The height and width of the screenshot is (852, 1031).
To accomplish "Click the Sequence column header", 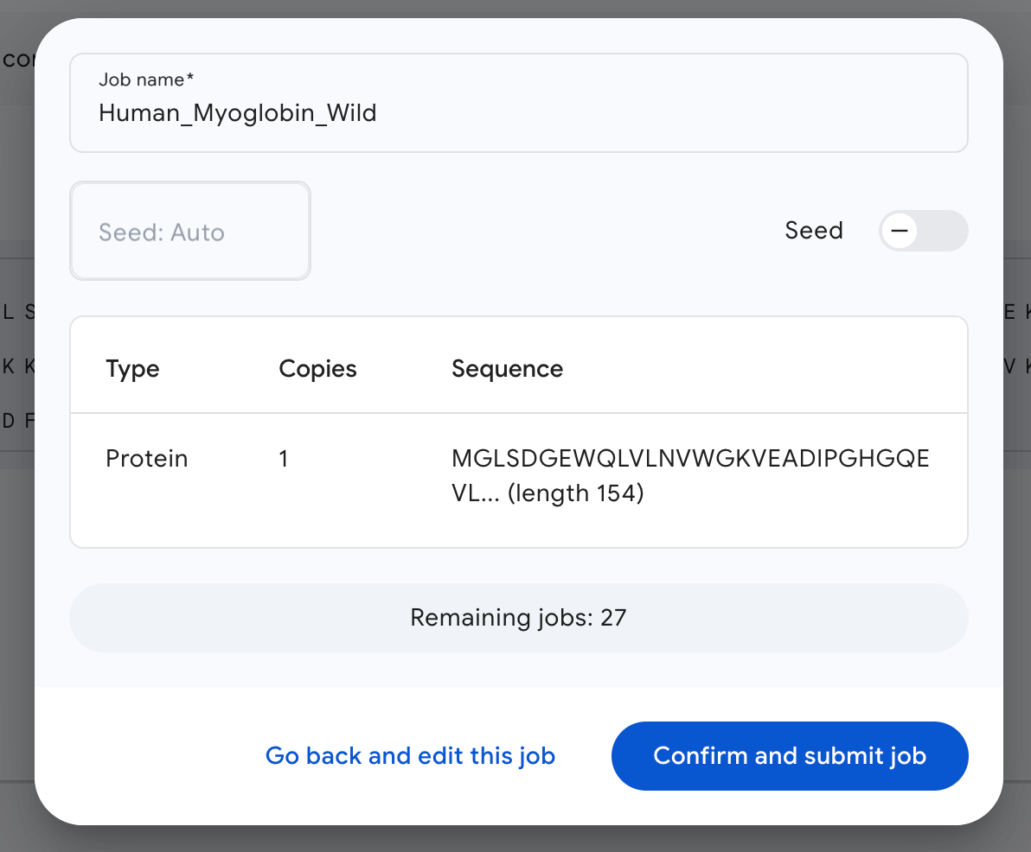I will point(507,368).
